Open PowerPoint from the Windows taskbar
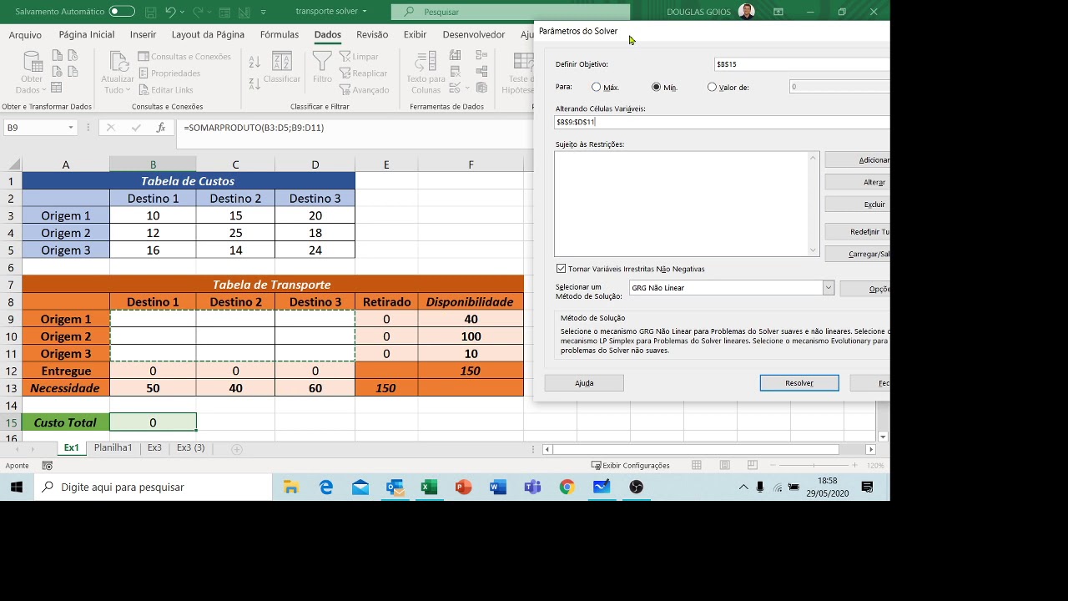 464,487
